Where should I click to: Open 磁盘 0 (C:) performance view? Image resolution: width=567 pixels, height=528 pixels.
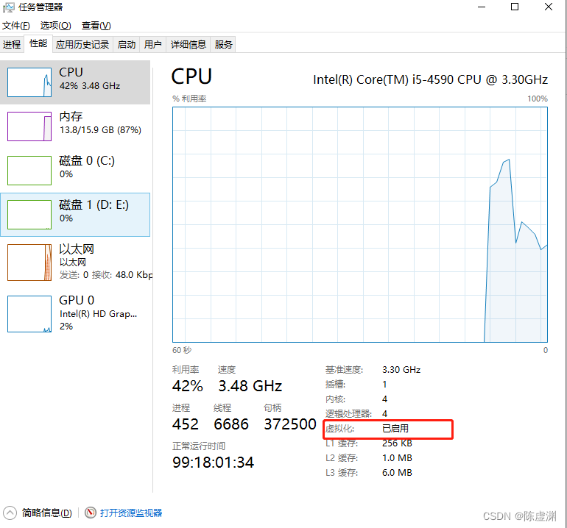(x=75, y=171)
